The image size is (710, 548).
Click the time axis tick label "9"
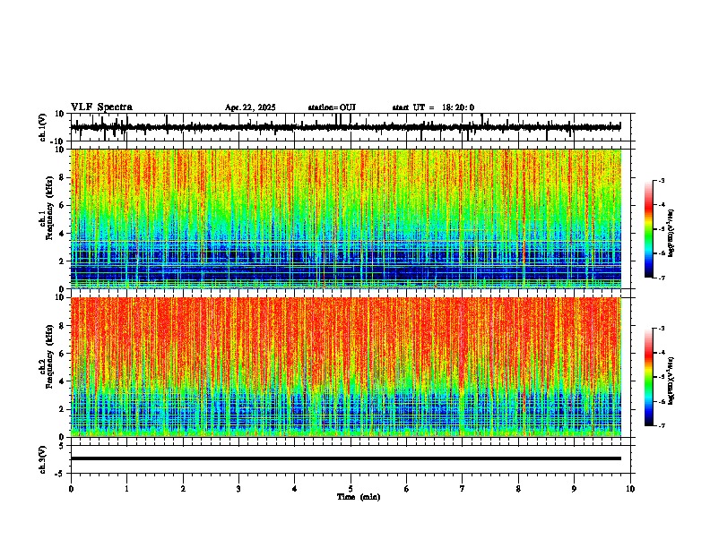pos(574,489)
